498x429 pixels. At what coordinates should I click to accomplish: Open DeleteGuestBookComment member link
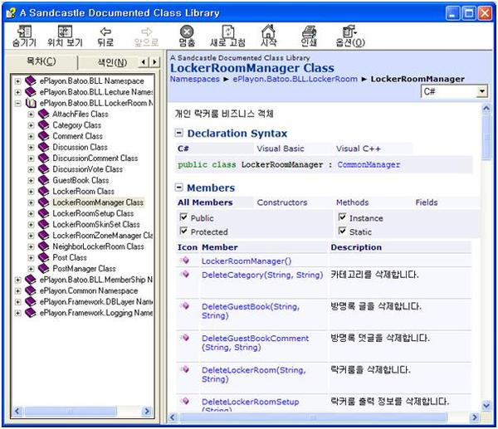click(255, 343)
